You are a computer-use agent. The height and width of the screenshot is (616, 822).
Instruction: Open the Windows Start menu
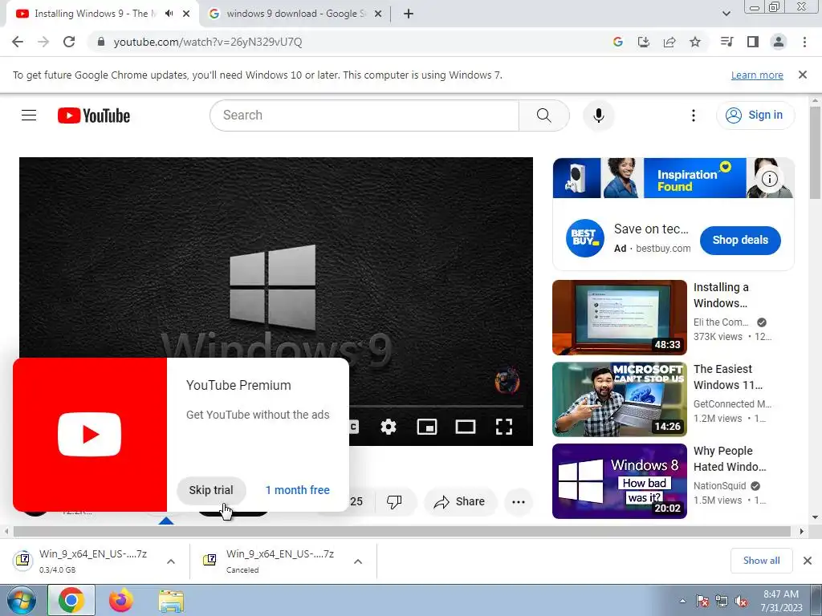click(21, 600)
